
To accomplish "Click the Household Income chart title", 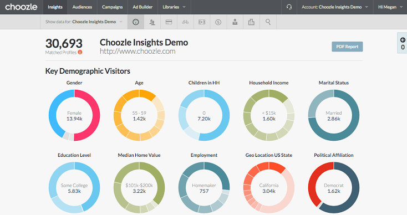I will pos(269,83).
